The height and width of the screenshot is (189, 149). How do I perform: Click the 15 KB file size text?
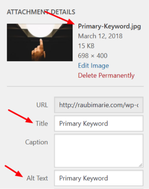pos(86,46)
